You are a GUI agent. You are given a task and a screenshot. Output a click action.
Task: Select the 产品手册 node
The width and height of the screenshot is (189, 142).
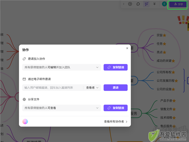tap(166, 100)
